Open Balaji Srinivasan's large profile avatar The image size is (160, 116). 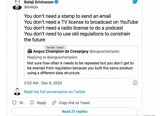coord(17,5)
